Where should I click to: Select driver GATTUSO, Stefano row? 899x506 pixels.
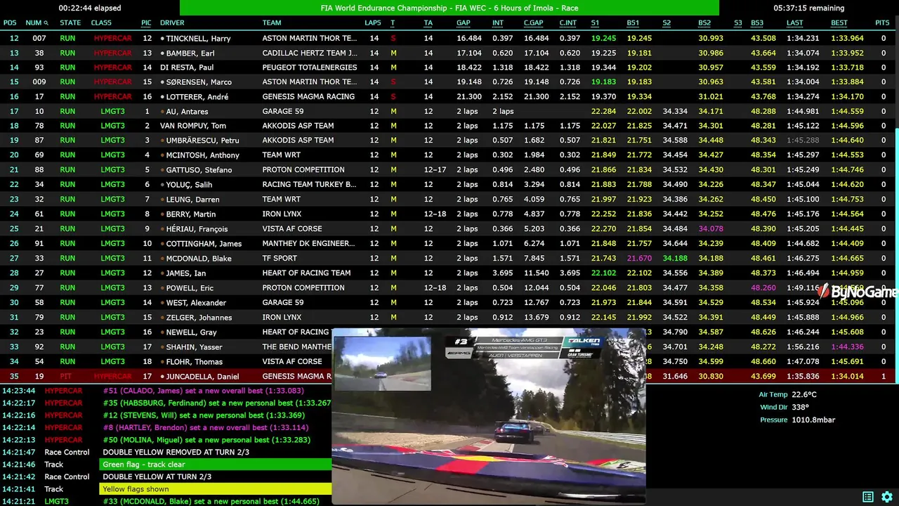click(448, 170)
